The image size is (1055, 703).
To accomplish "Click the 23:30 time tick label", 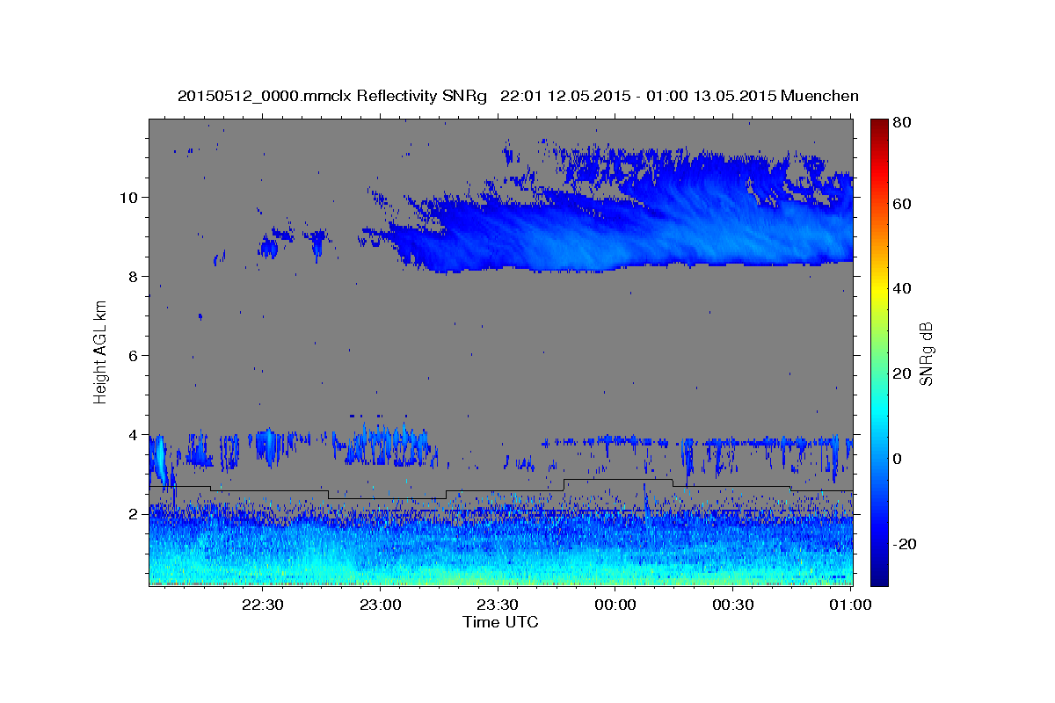I will pyautogui.click(x=498, y=605).
